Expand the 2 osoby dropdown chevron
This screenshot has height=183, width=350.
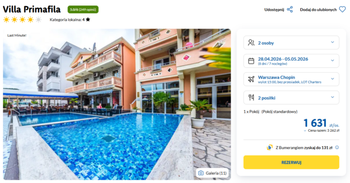332,42
